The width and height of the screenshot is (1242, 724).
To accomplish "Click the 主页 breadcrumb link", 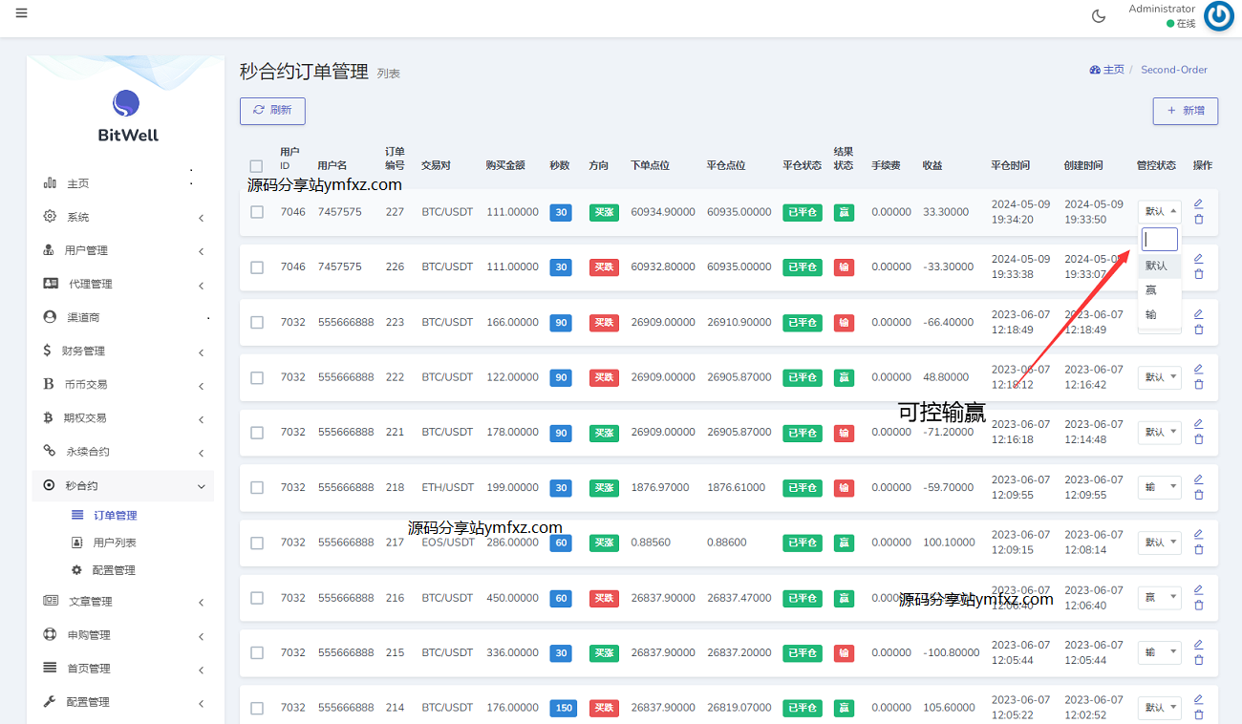I will click(x=1107, y=70).
